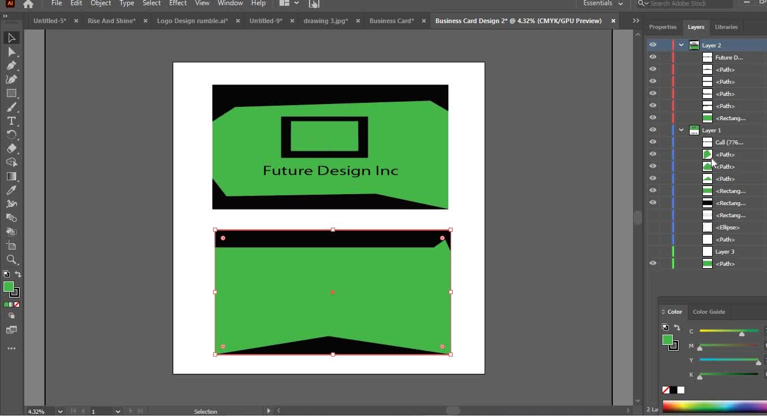The image size is (767, 416).
Task: Select the Selection tool arrow
Action: [x=12, y=38]
